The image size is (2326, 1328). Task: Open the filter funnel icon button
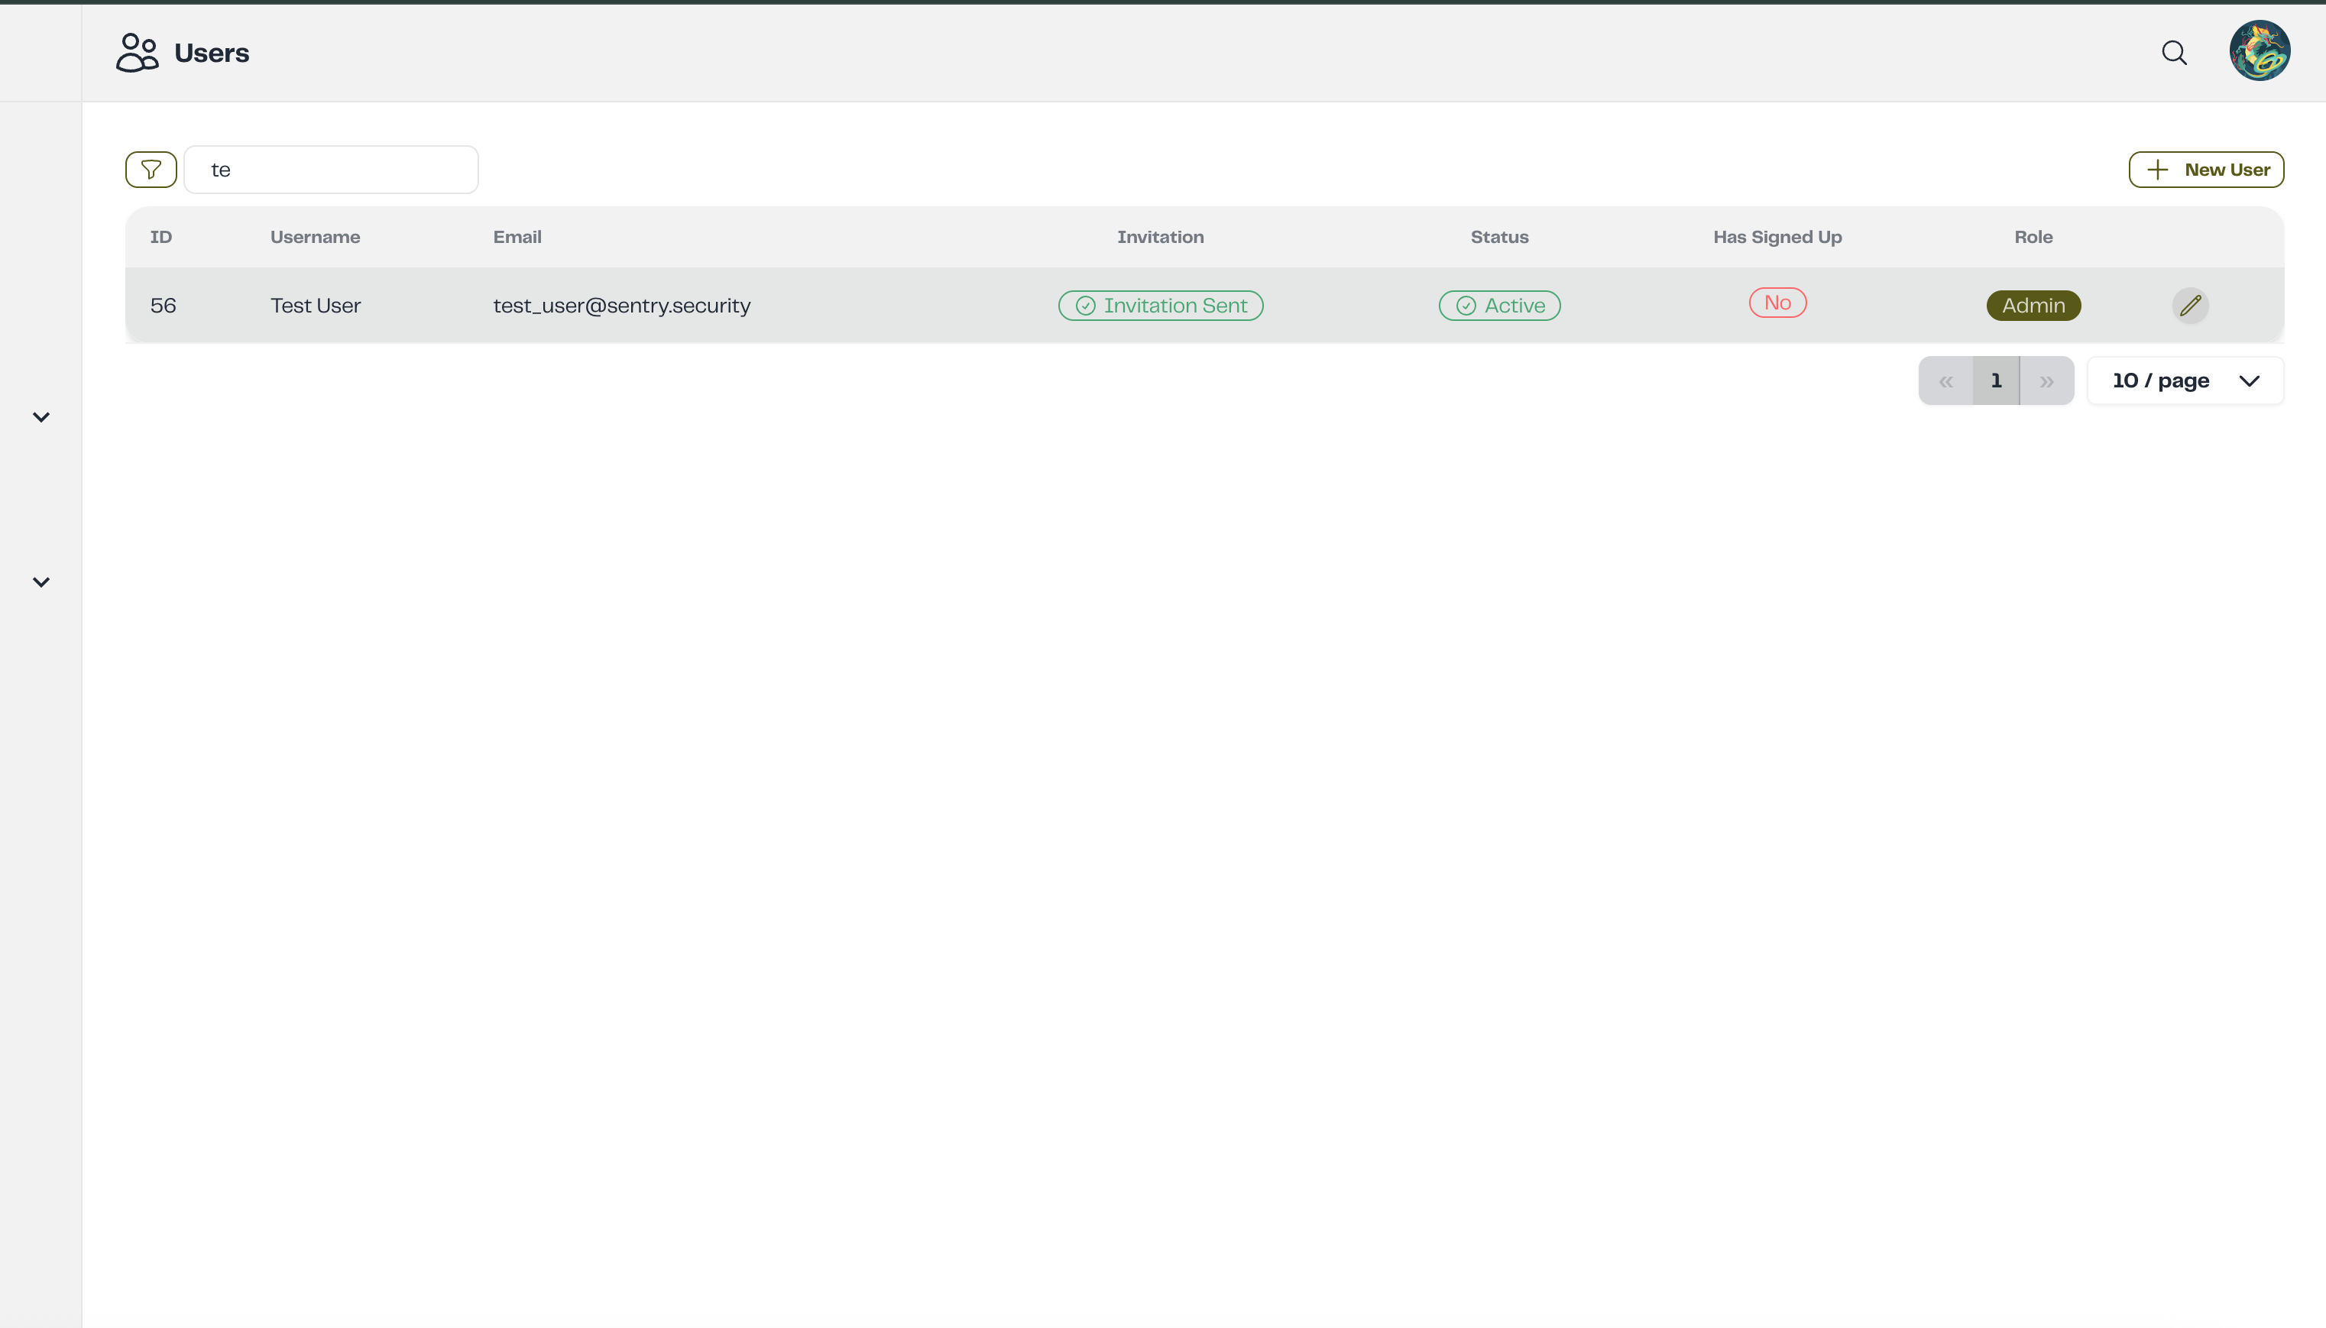[151, 170]
